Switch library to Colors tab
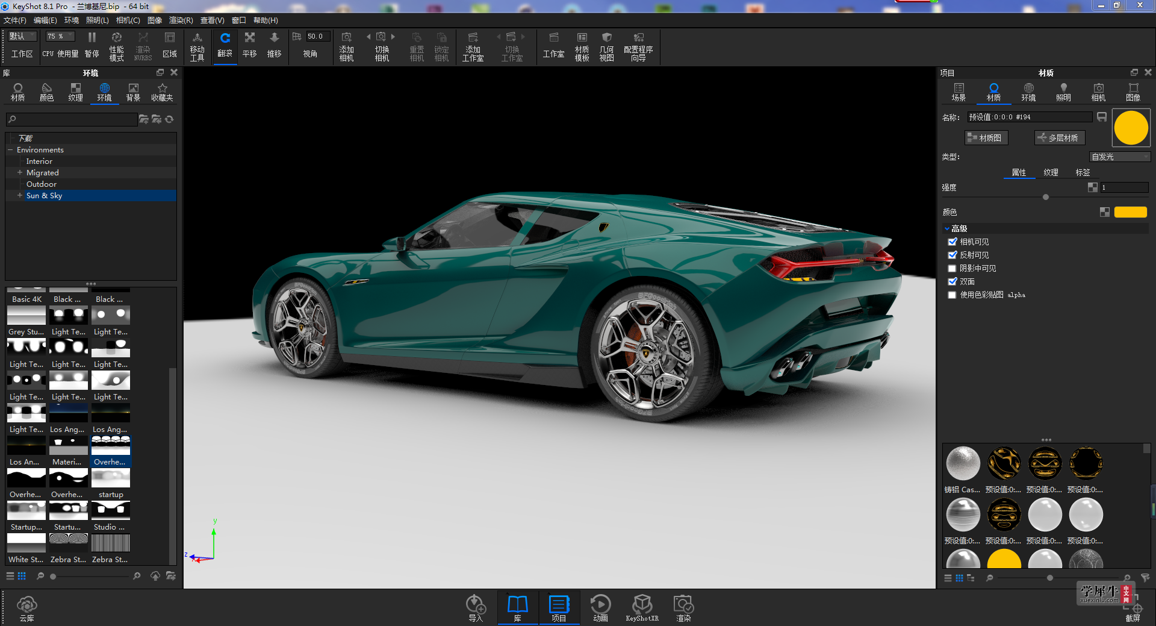 point(46,92)
